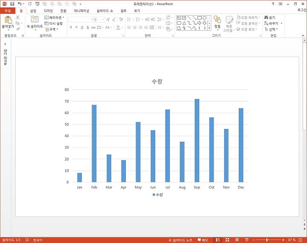
Task: Toggle bold 가 formatting
Action: [71, 27]
